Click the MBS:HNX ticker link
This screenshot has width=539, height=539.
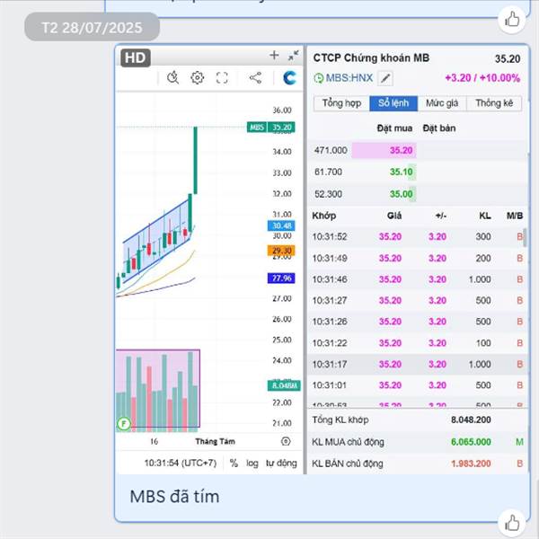[x=349, y=77]
